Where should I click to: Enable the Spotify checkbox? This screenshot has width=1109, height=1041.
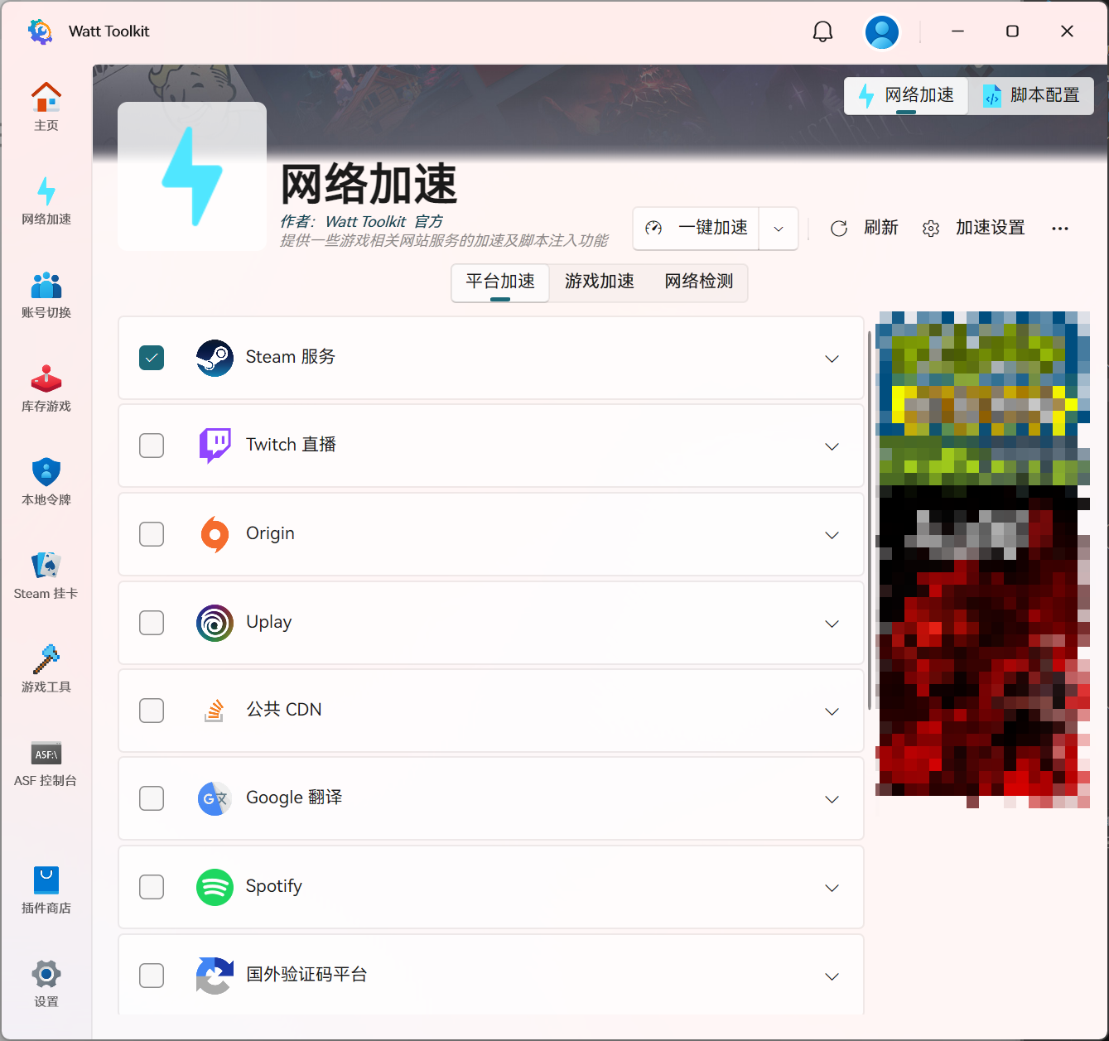(152, 887)
